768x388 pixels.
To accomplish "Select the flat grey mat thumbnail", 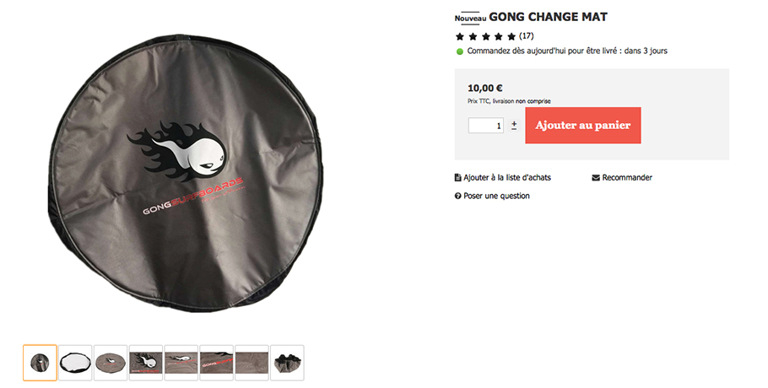I will click(111, 363).
